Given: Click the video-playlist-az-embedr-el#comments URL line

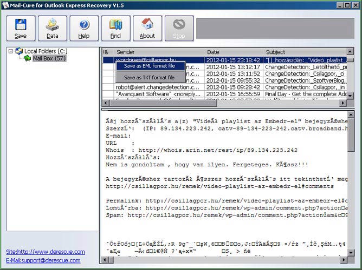Looking at the screenshot, I should pyautogui.click(x=219, y=186).
